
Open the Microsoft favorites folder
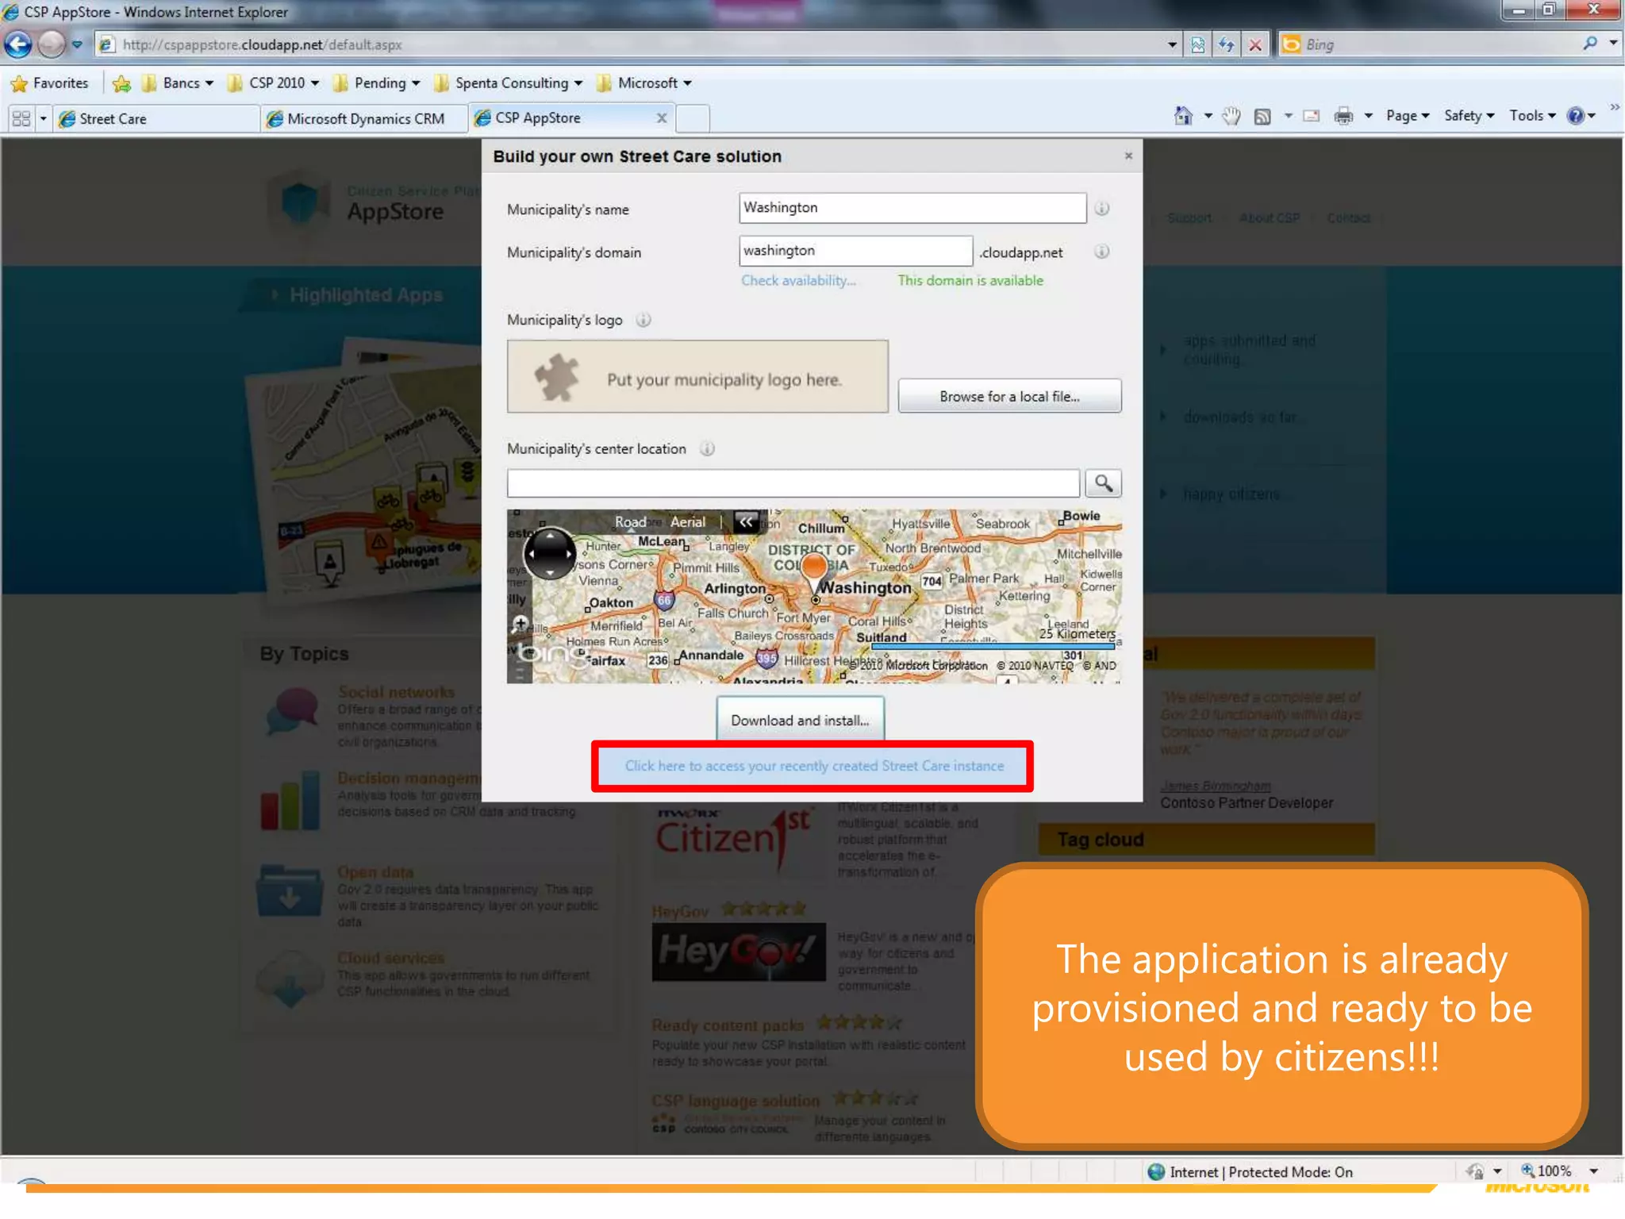(644, 83)
